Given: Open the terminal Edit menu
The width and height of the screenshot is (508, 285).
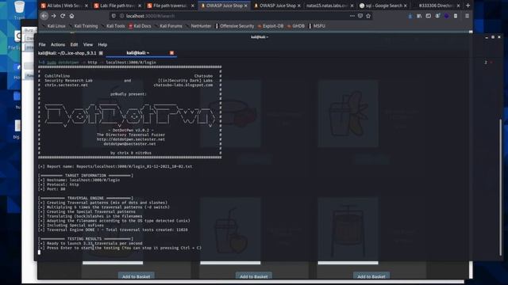Looking at the screenshot, I should tap(74, 44).
